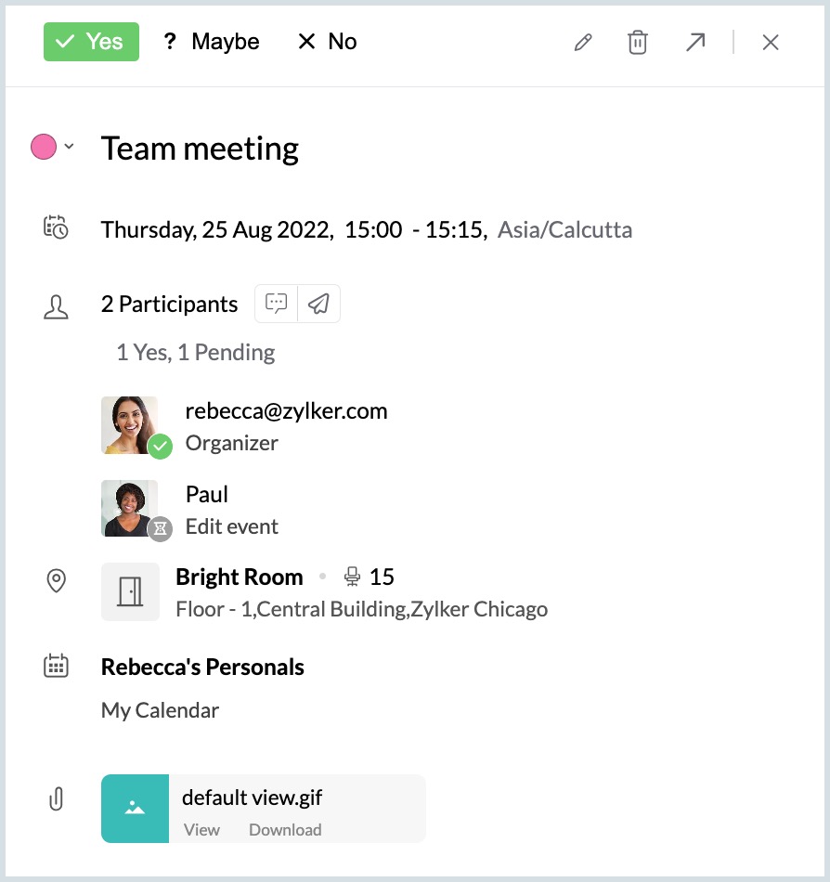
Task: Click the chat with participants icon
Action: 277,304
